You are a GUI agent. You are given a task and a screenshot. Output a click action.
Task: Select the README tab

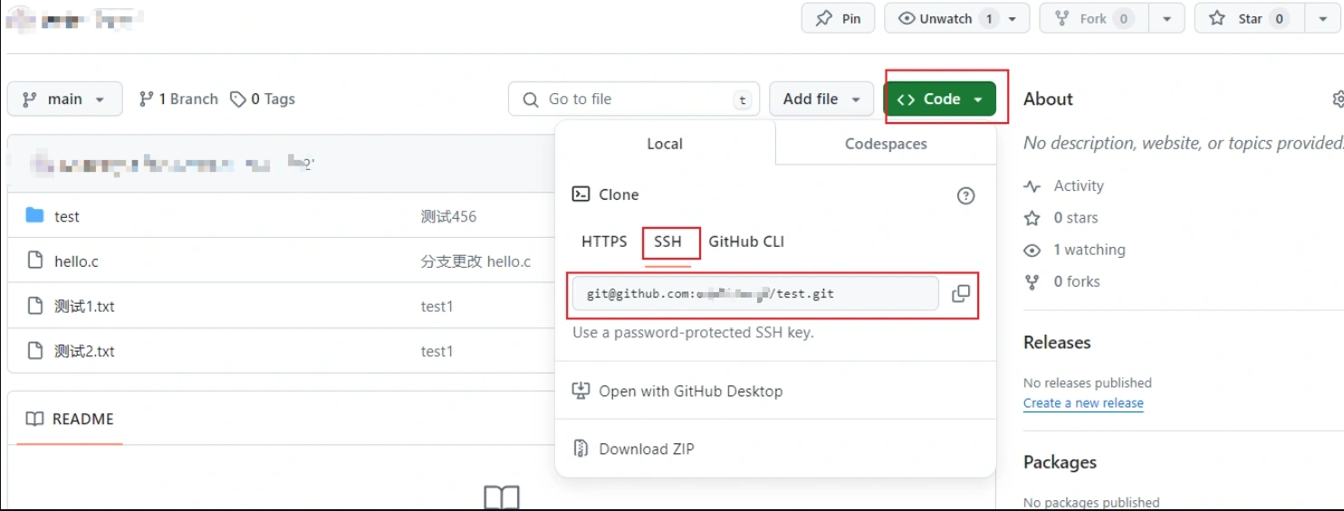[70, 420]
